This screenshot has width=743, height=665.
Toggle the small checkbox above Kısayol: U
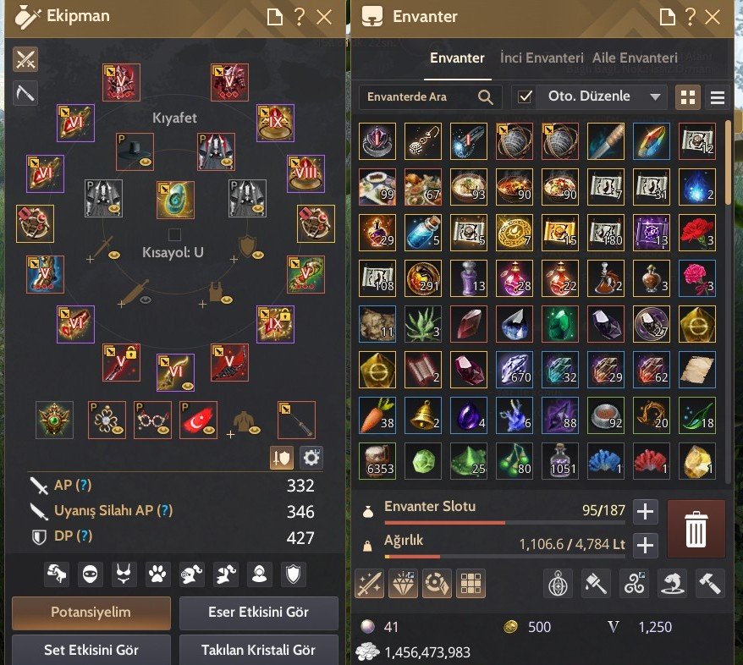[175, 234]
